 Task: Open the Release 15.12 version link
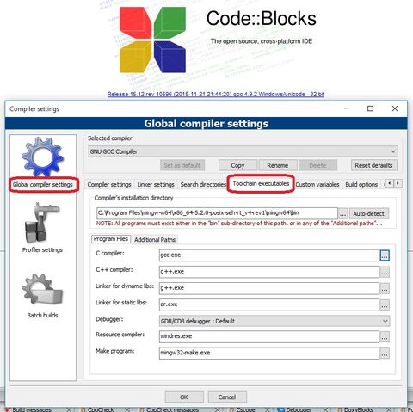coord(216,95)
